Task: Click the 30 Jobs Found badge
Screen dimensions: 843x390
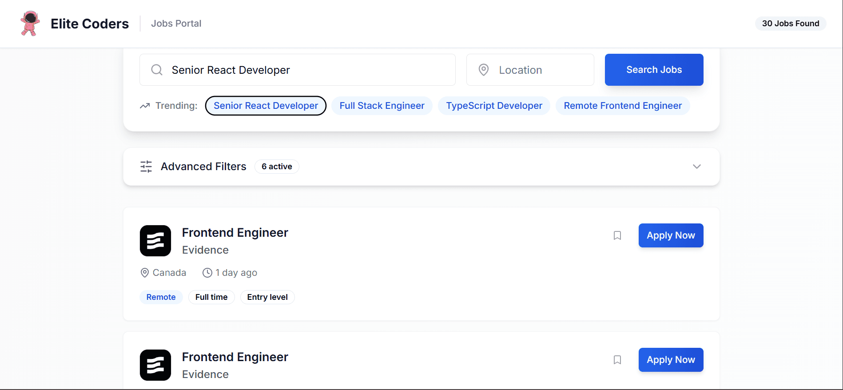Action: (791, 24)
